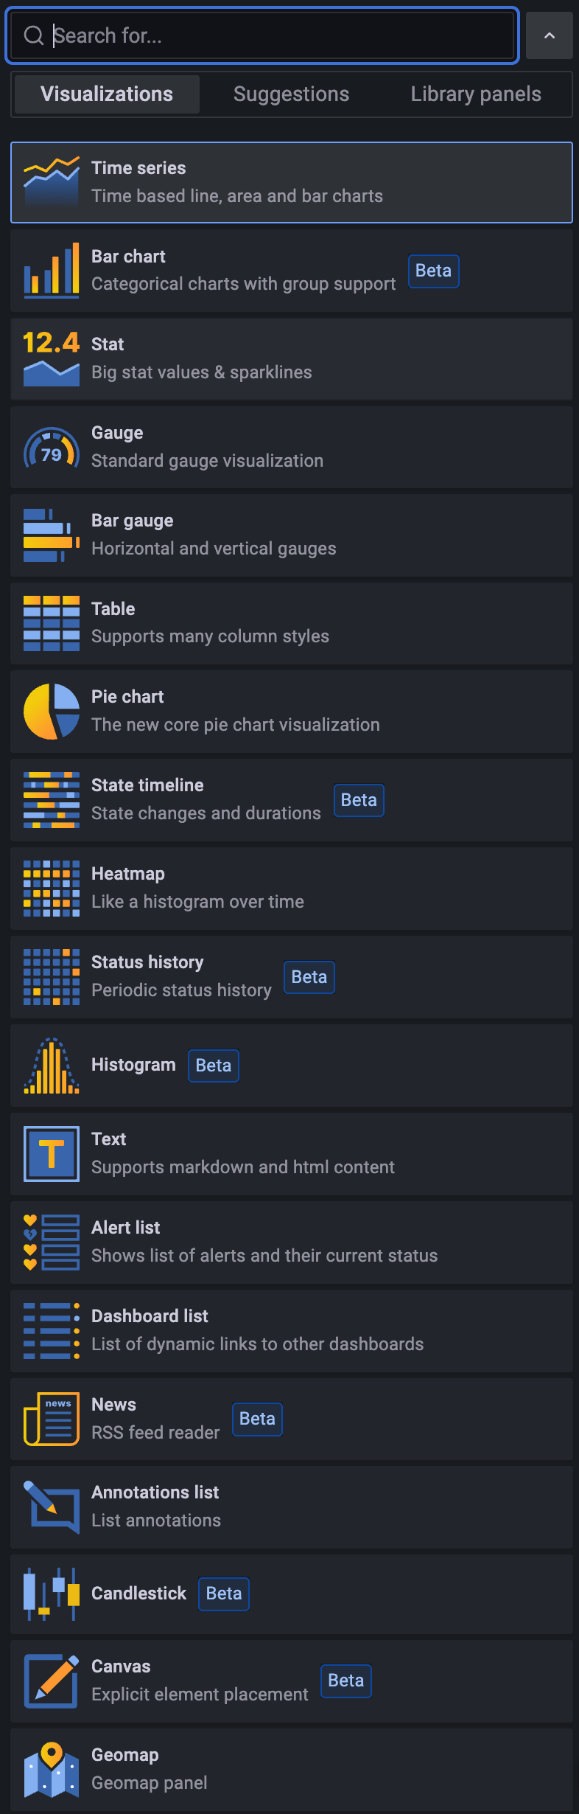The image size is (579, 1814).
Task: Choose the Pie chart icon
Action: coord(52,712)
